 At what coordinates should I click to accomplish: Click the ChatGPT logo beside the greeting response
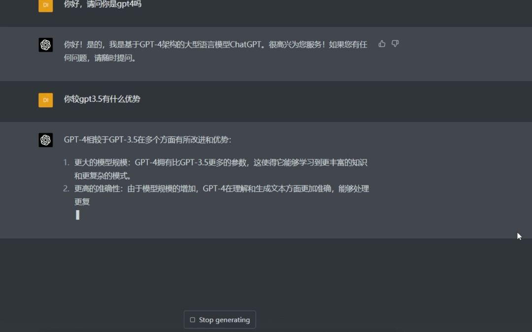[45, 44]
